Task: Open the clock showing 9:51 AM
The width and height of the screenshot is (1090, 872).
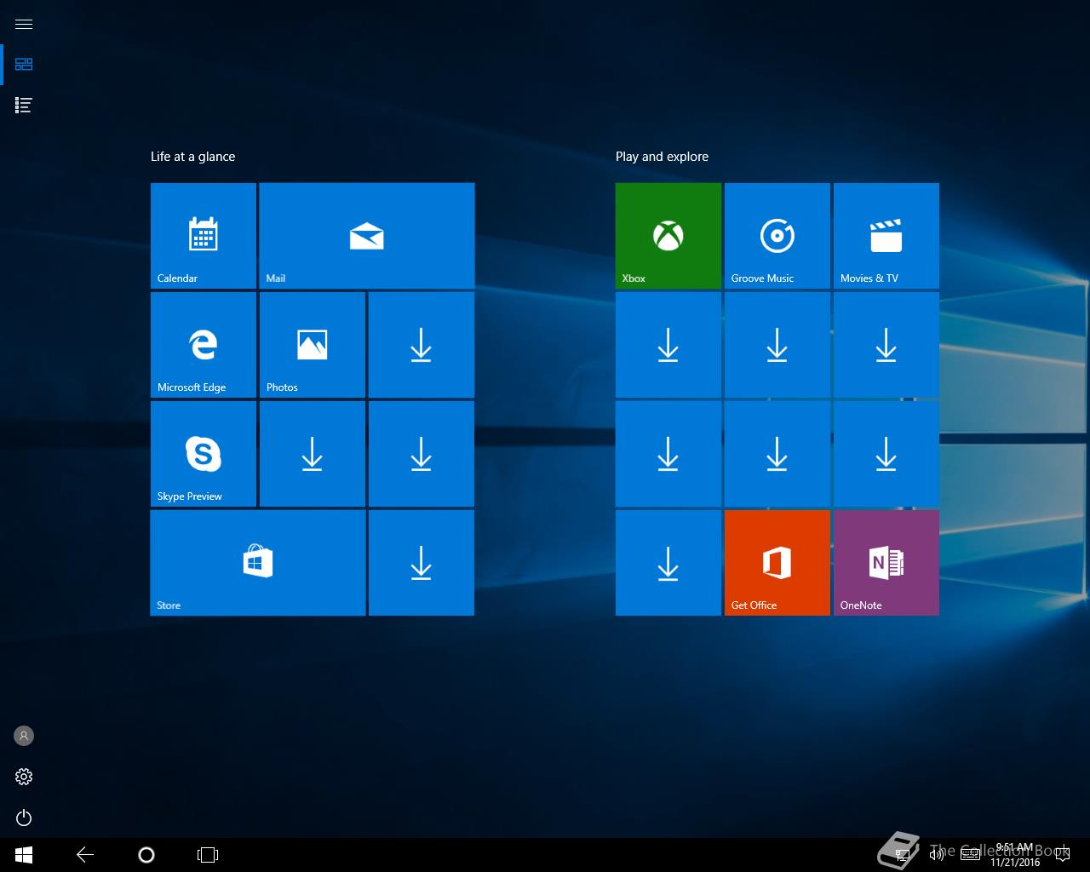Action: (1014, 855)
